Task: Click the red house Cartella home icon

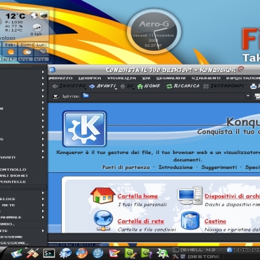Action: tap(103, 195)
